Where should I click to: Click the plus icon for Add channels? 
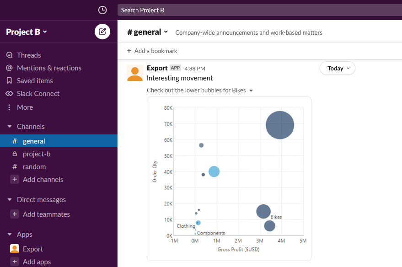[15, 179]
